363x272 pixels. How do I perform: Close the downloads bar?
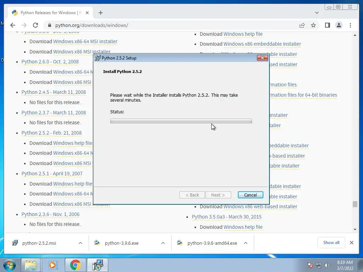(351, 243)
